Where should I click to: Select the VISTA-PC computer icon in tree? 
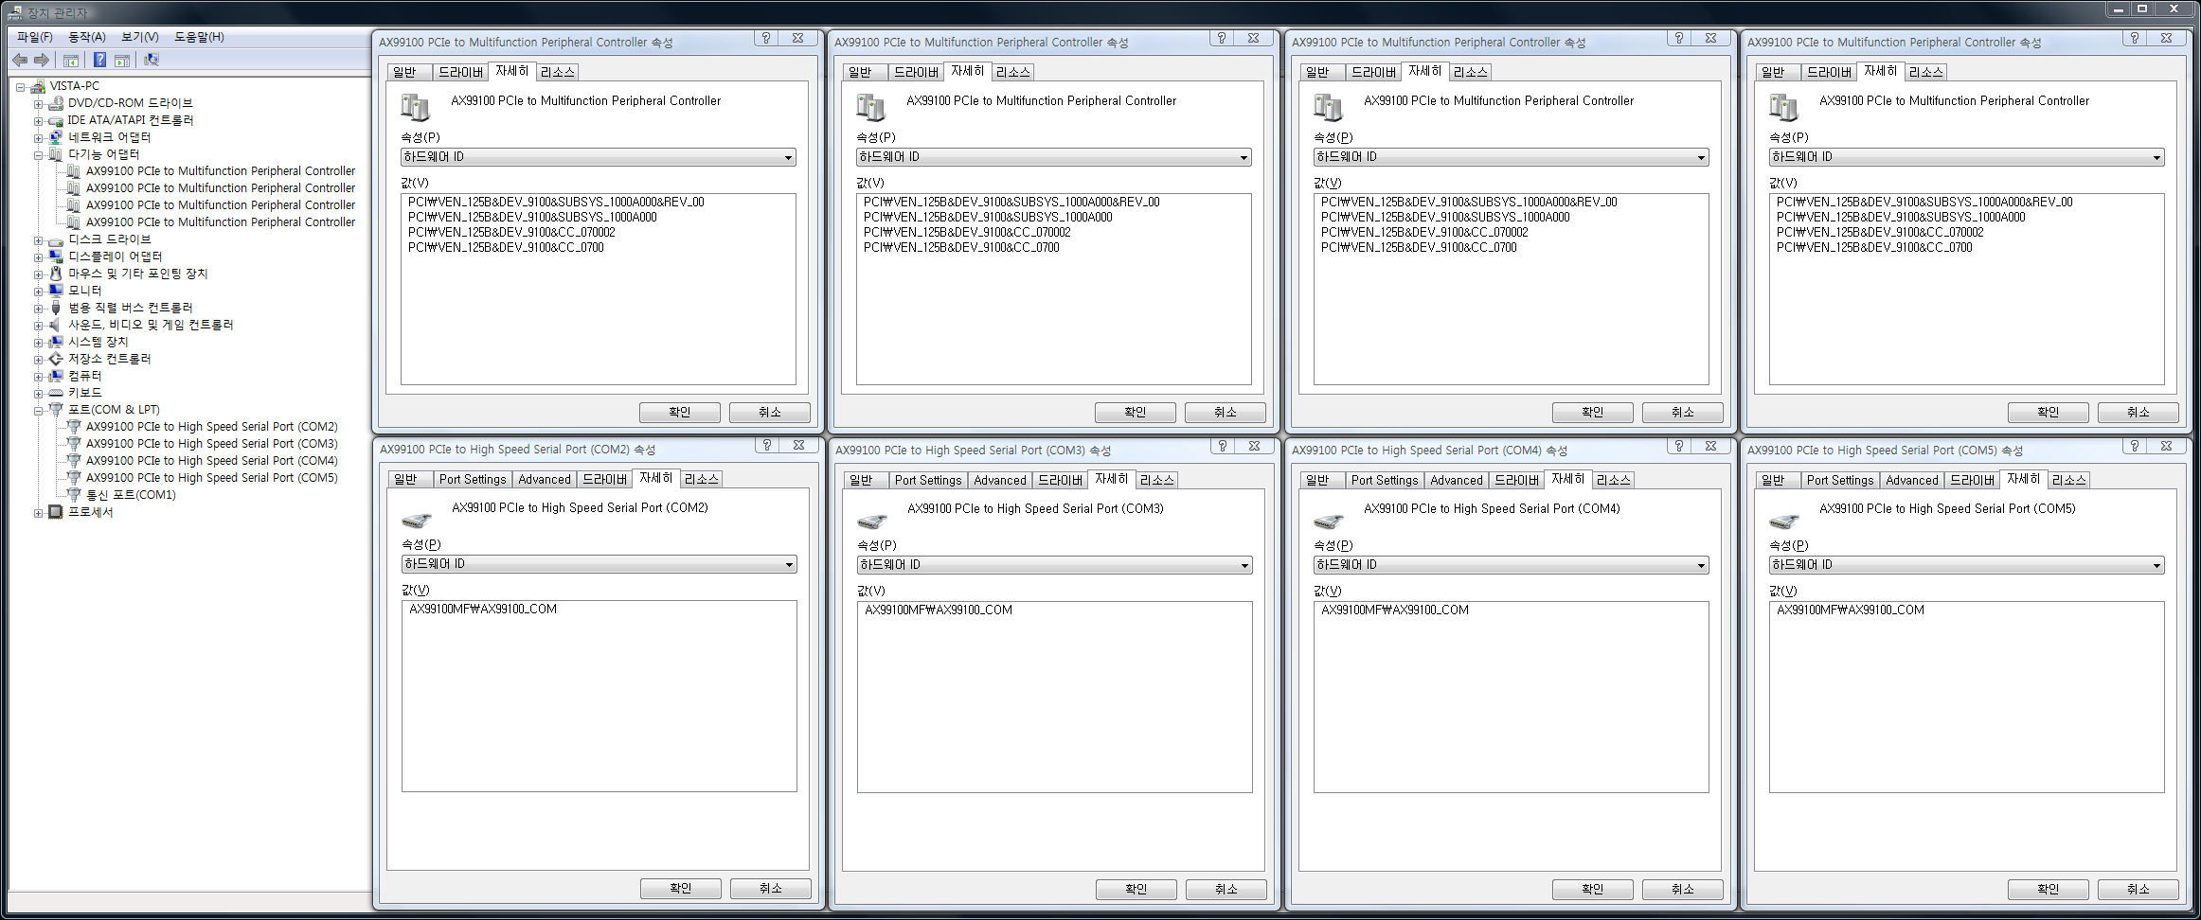[x=38, y=86]
